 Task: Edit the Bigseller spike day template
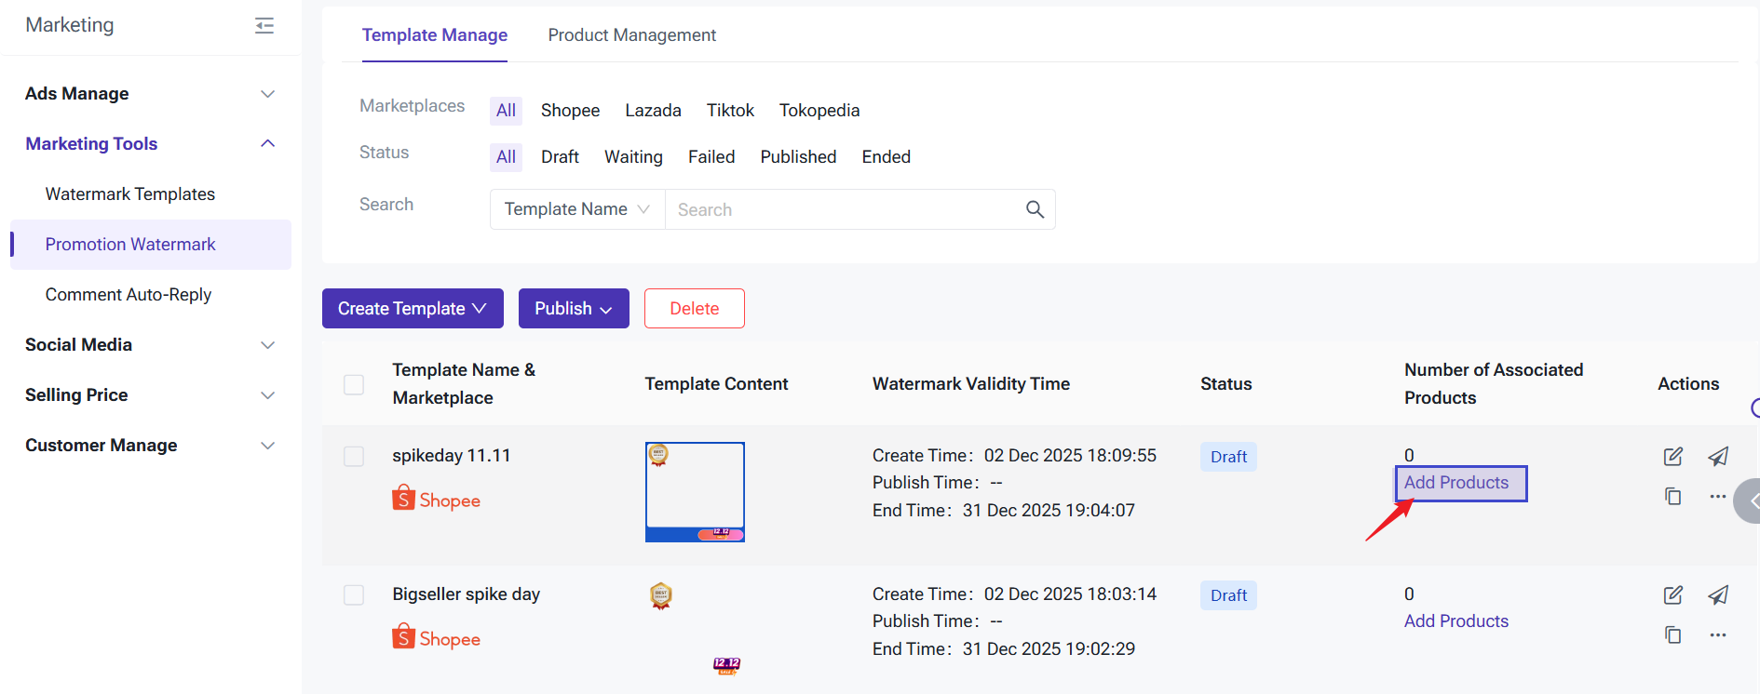(x=1672, y=594)
